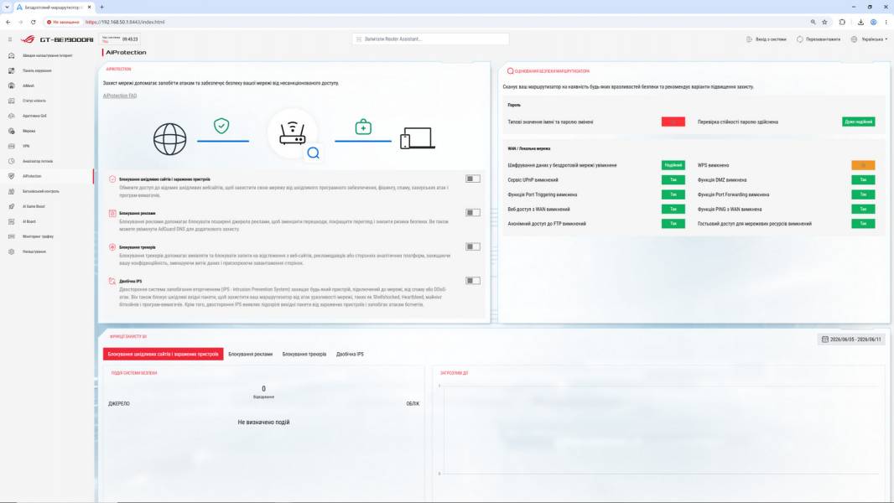Enable the Блокування реклами ad blocking switch

click(x=473, y=212)
